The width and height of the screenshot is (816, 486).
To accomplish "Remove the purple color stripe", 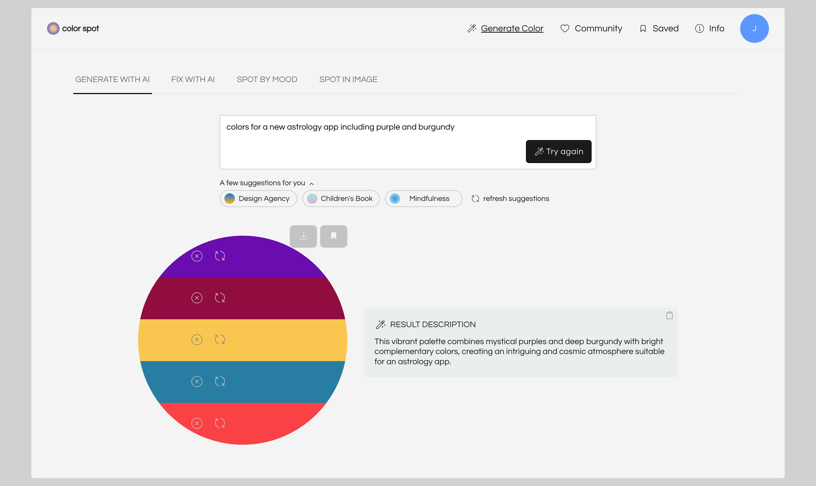I will (x=197, y=256).
